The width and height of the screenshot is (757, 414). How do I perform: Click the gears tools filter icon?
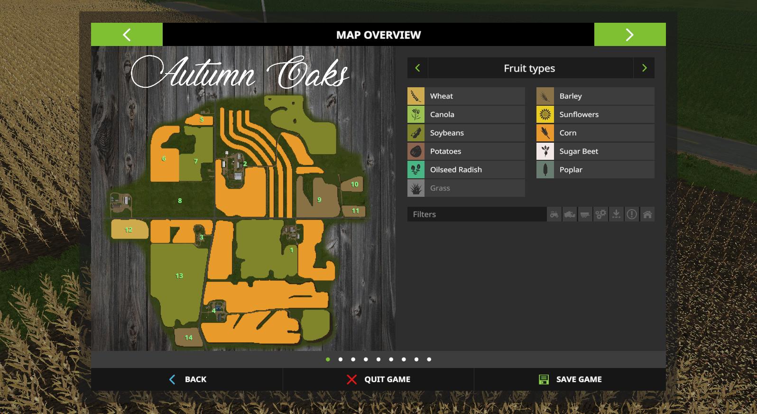click(x=601, y=214)
